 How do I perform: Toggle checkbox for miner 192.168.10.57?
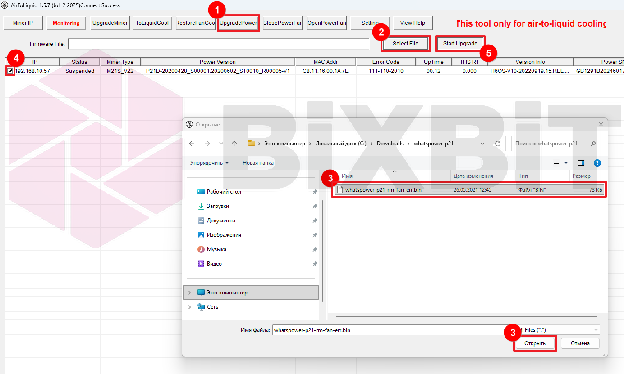10,71
